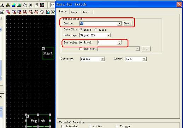Enable the Indirect checkbox
Image resolution: width=183 pixels, height=128 pixels.
coord(81,49)
